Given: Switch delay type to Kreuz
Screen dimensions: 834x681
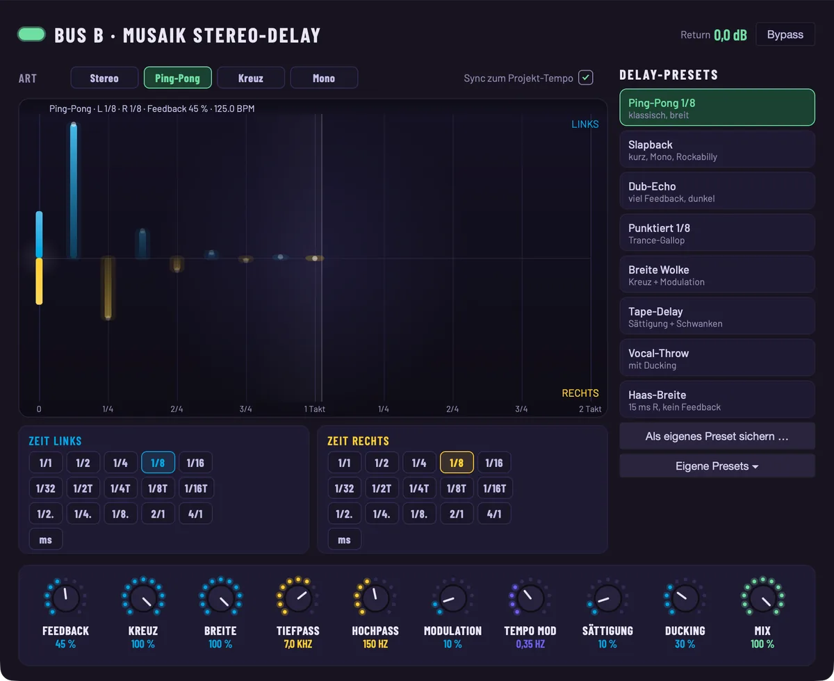Looking at the screenshot, I should pyautogui.click(x=250, y=78).
